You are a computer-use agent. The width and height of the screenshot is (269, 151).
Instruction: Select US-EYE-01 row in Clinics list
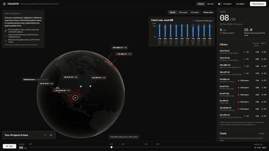243,52
